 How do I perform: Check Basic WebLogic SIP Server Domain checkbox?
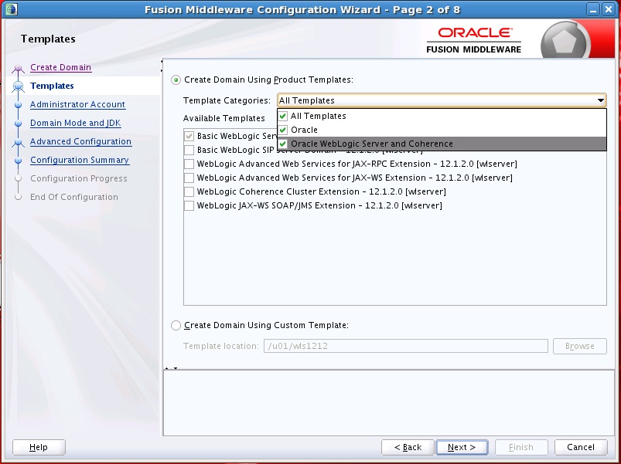point(189,151)
